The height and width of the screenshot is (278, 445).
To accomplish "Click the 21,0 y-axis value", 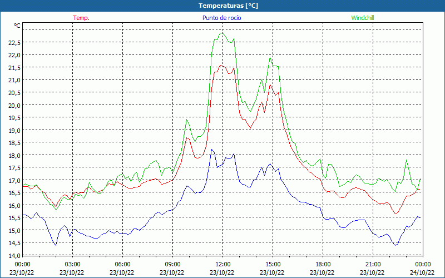I will click(x=14, y=80).
